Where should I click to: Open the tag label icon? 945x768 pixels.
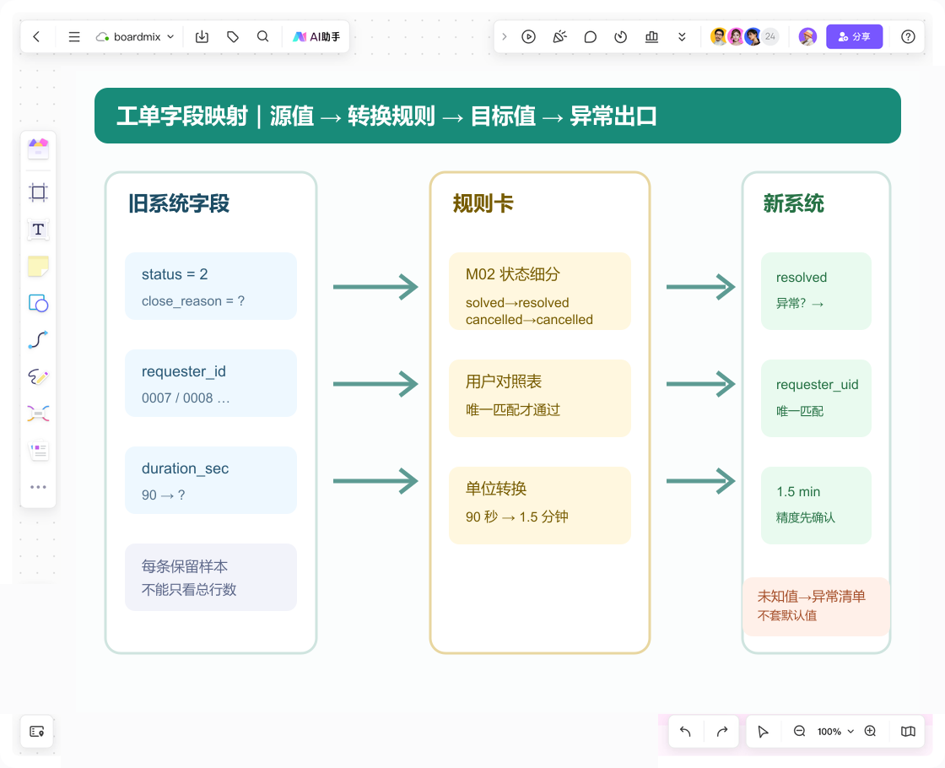233,37
